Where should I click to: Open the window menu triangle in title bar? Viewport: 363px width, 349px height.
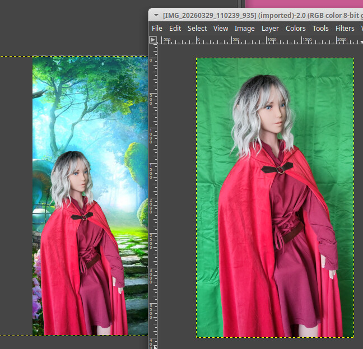(x=157, y=15)
